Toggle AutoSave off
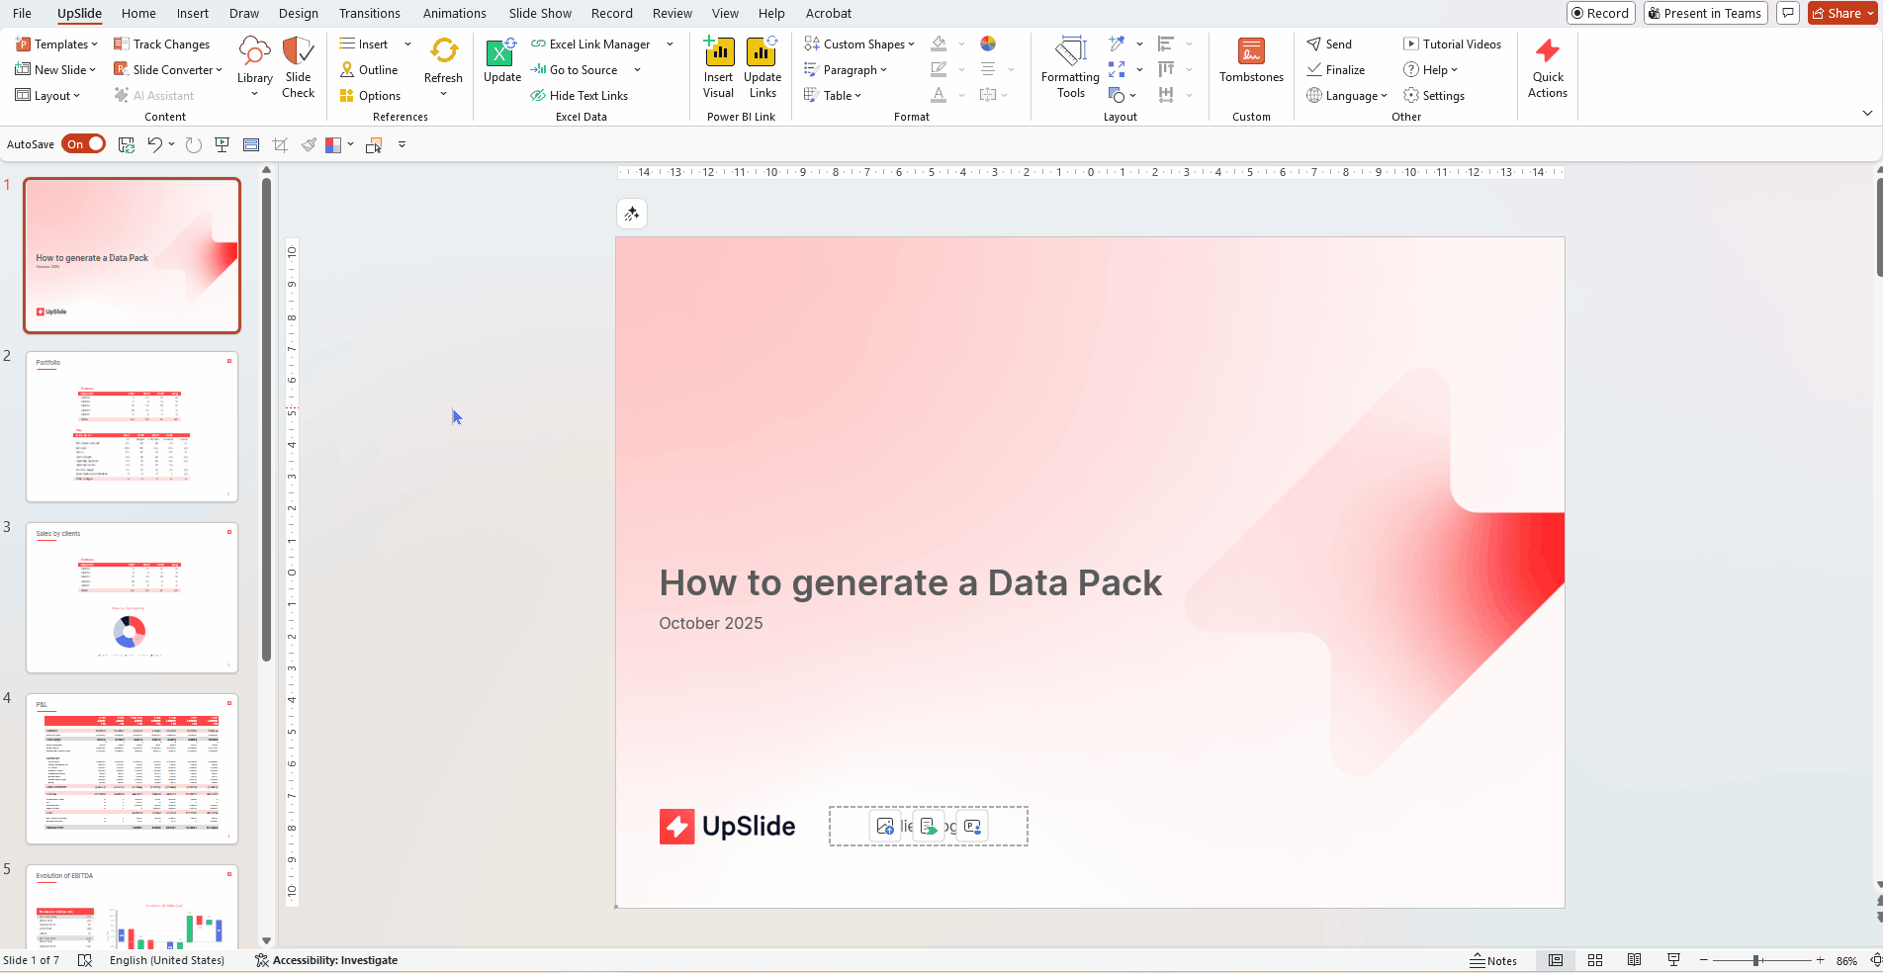 click(83, 143)
